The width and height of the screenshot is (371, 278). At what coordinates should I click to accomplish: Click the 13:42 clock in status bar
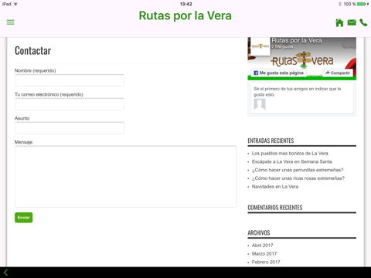185,4
